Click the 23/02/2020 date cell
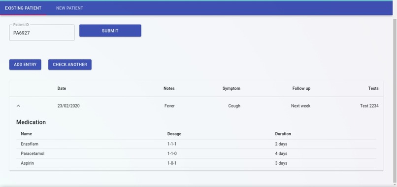The height and width of the screenshot is (187, 397). coord(68,106)
